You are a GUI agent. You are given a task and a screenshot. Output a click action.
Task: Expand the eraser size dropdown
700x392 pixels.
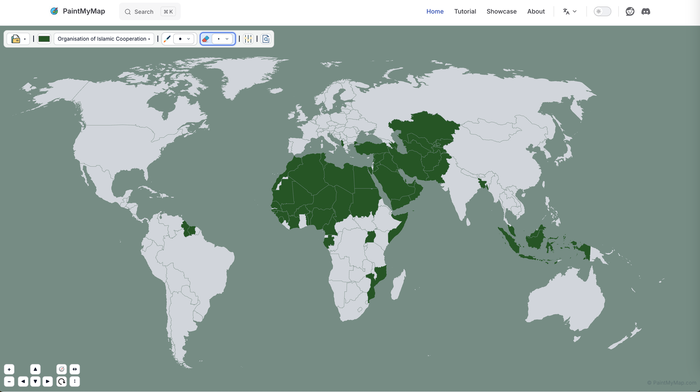click(223, 39)
